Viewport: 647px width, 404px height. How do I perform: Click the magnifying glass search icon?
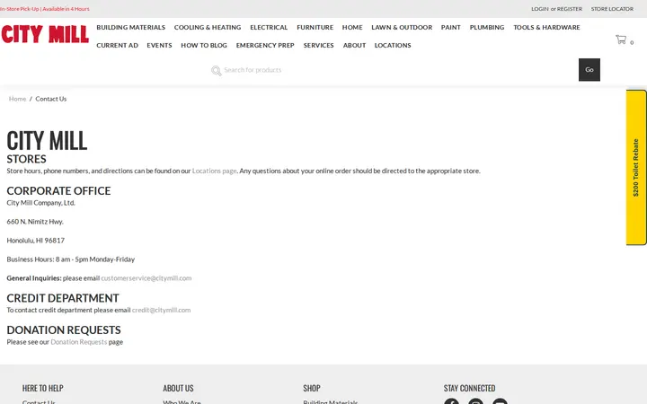tap(217, 71)
